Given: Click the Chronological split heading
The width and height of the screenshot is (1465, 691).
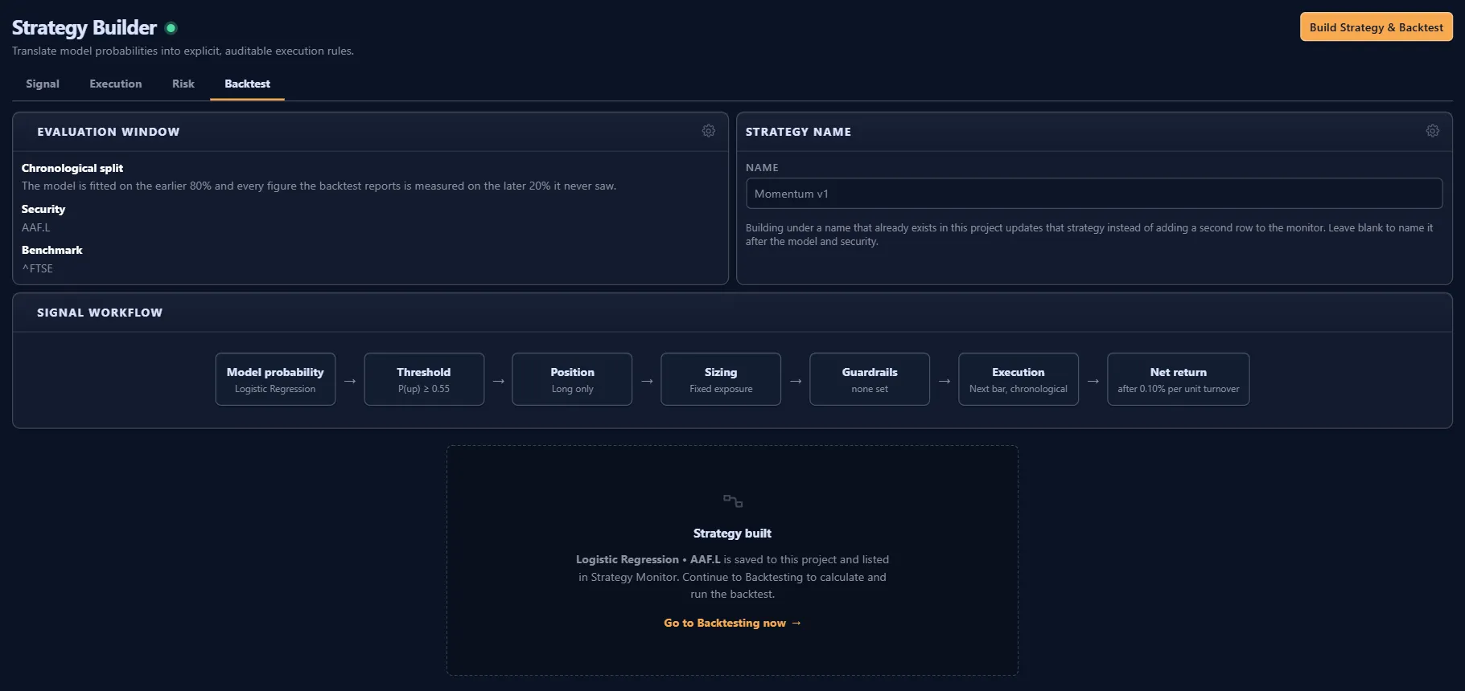Looking at the screenshot, I should point(72,168).
